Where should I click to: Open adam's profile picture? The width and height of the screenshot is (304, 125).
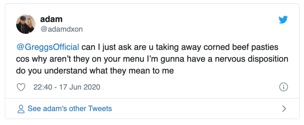26,24
